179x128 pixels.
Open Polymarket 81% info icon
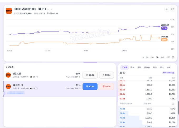tap(80, 88)
